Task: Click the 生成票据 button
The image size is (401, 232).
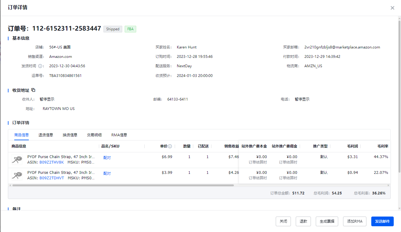Action: click(327, 221)
